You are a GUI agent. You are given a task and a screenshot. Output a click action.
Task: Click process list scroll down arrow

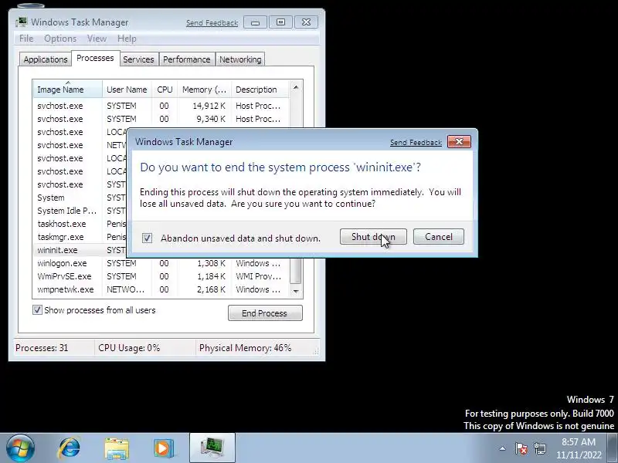click(296, 292)
